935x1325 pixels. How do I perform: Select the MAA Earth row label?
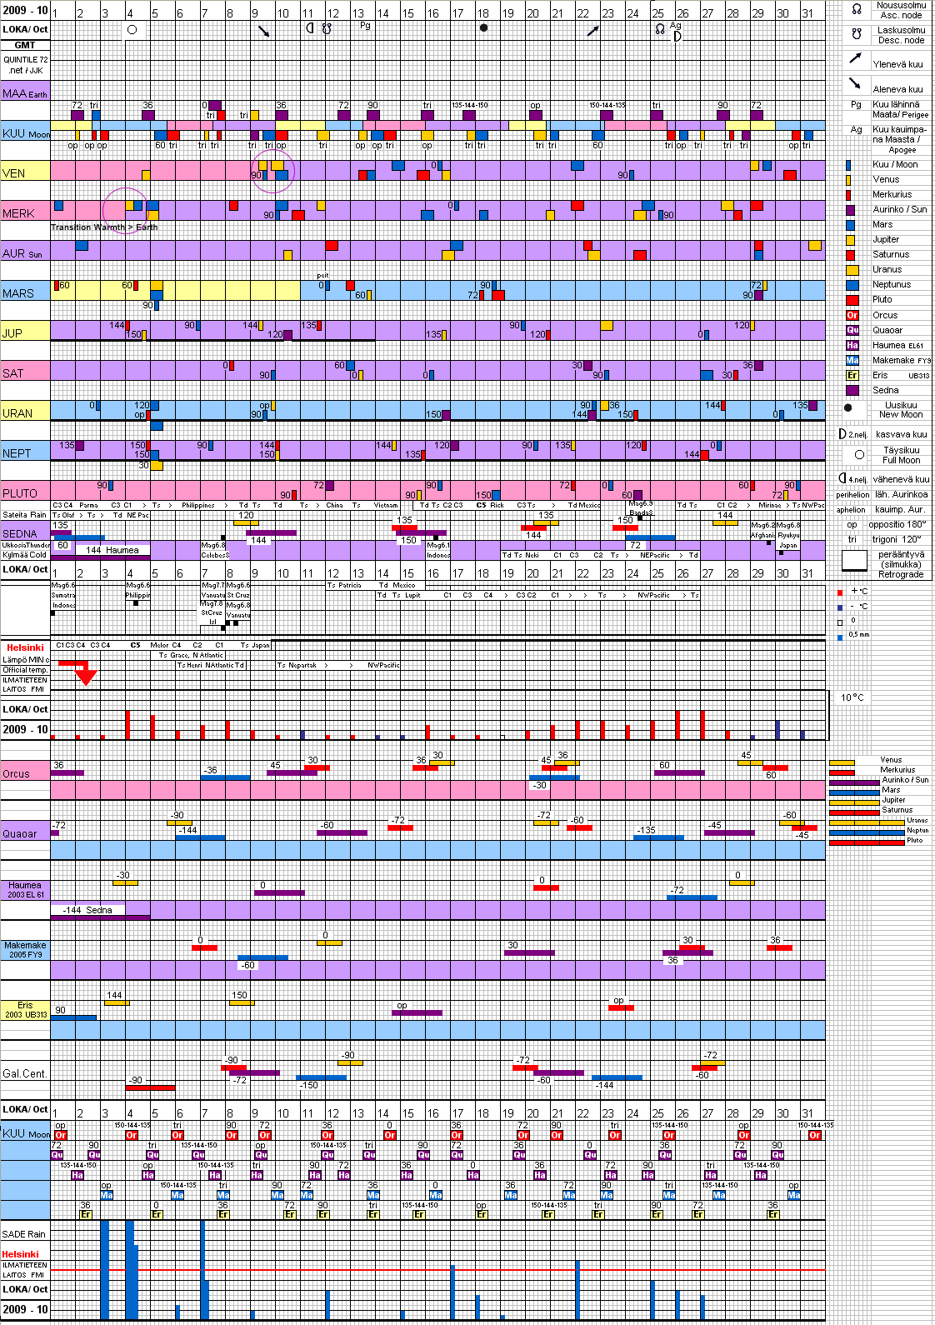[x=25, y=93]
